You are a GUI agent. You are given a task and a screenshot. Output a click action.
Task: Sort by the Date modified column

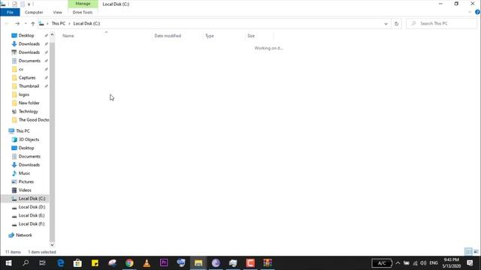pos(168,36)
